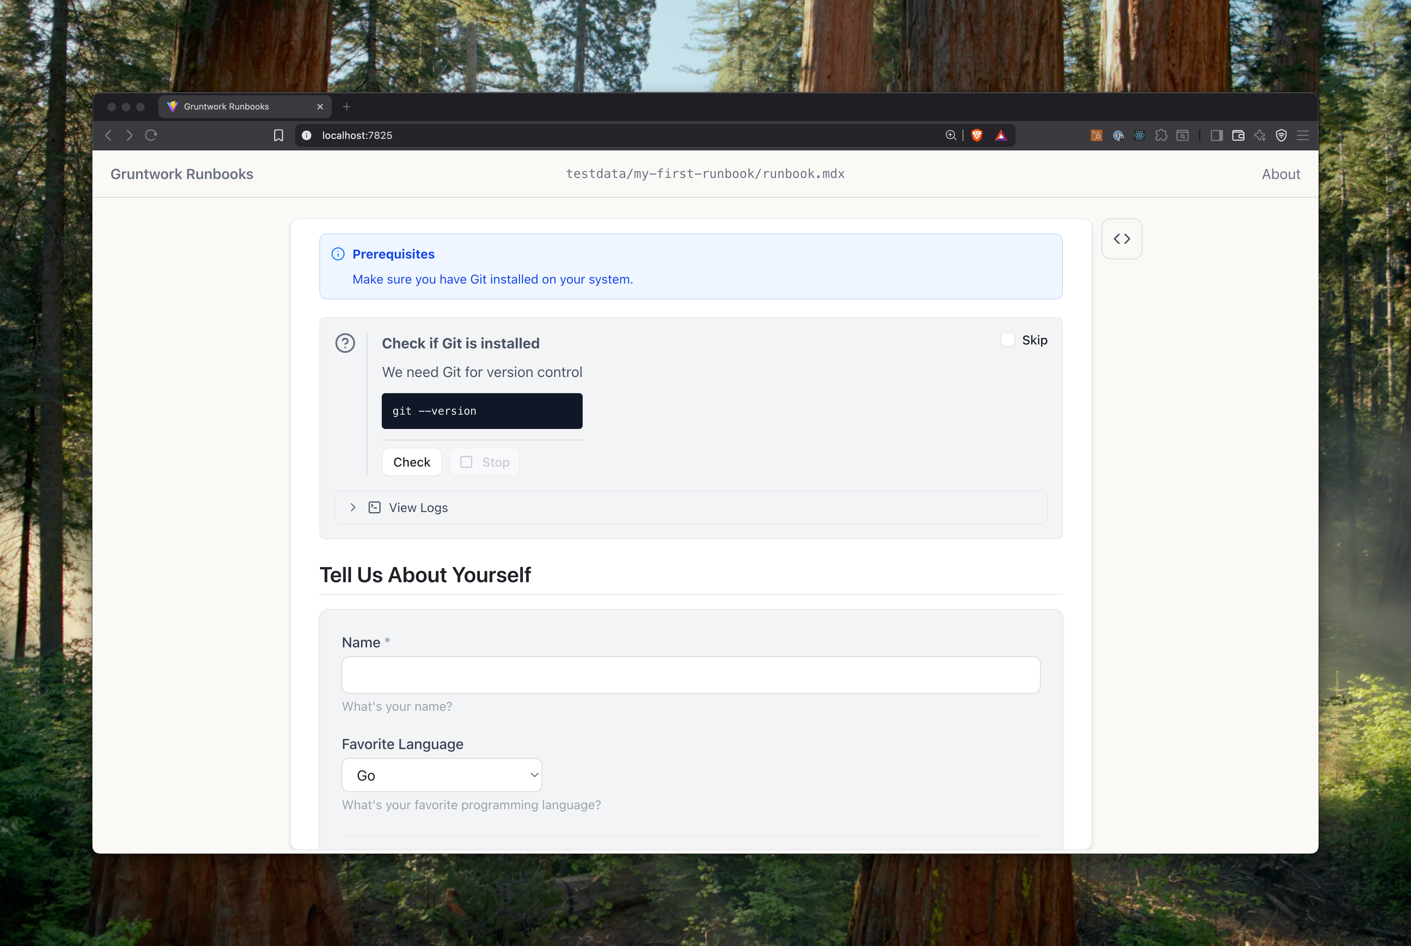Open the Favorite Language dropdown

[442, 775]
